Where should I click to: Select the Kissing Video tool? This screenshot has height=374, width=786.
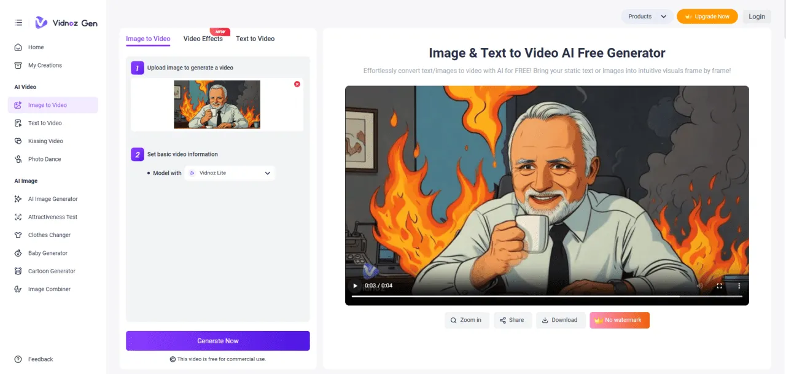(x=47, y=141)
